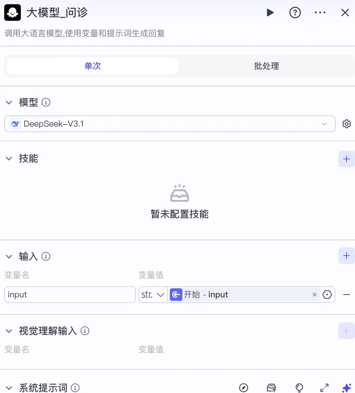The height and width of the screenshot is (393, 355).
Task: Switch to the 批处理 tab
Action: [x=267, y=66]
